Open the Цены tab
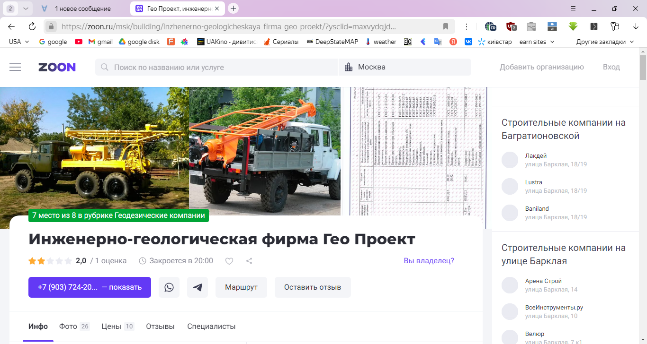Viewport: 647px width, 344px height. 118,327
